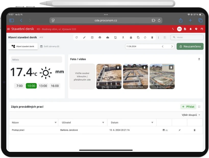The height and width of the screenshot is (158, 209).
Task: Select the 7:00 time option
Action: pos(19,86)
